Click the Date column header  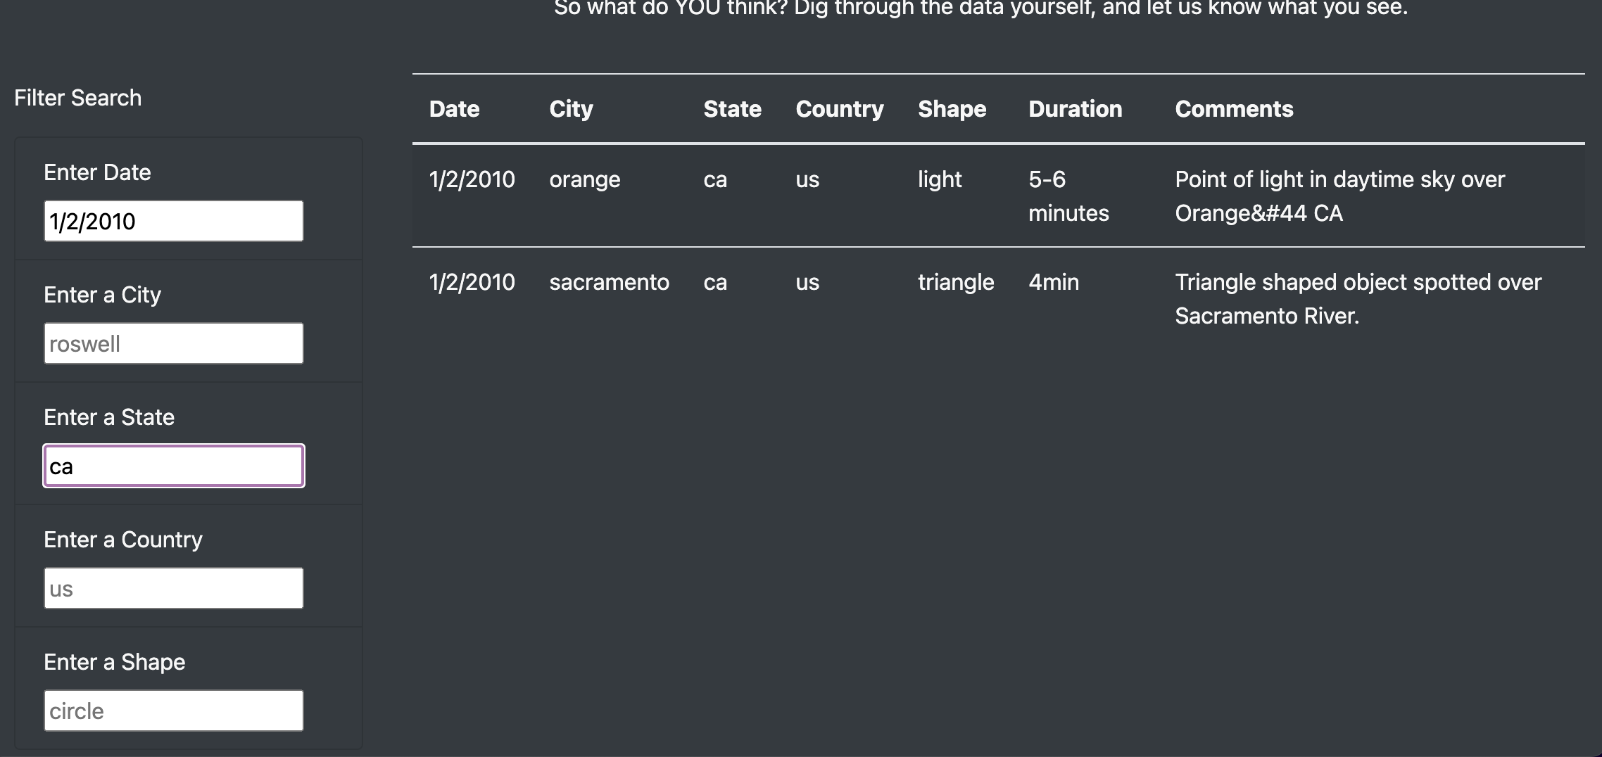click(x=454, y=108)
